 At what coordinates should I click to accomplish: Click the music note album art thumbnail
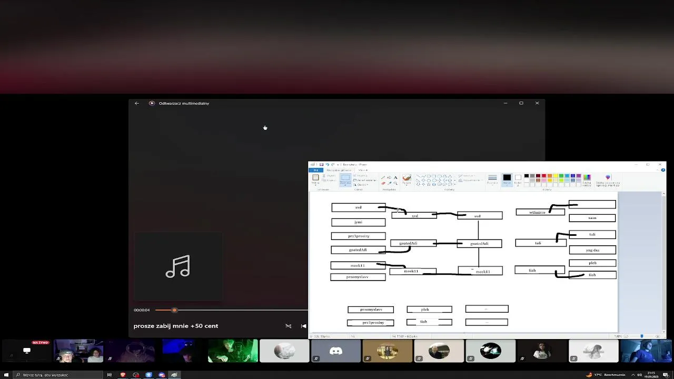(178, 266)
